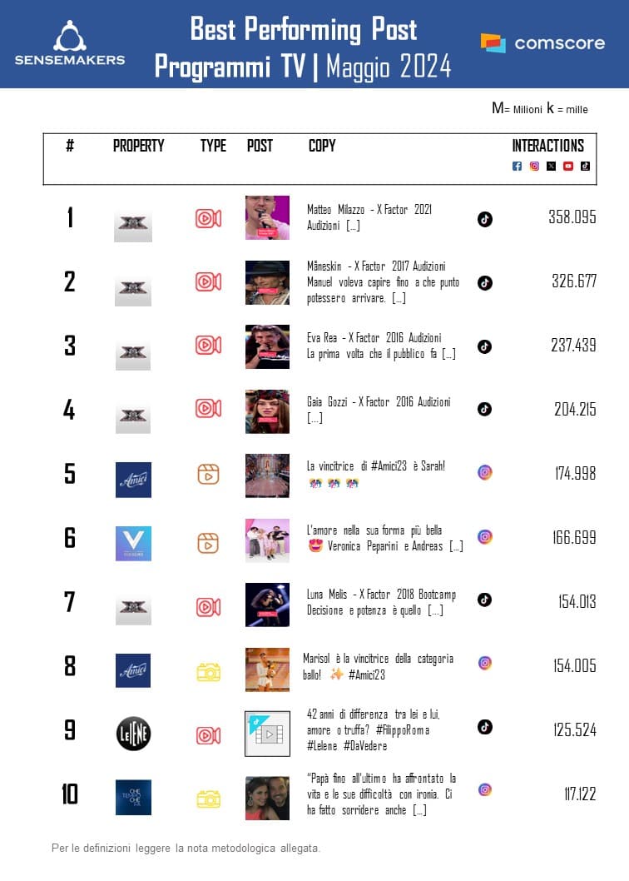
Task: Open the placeholder video thumbnail in row 9
Action: point(267,734)
